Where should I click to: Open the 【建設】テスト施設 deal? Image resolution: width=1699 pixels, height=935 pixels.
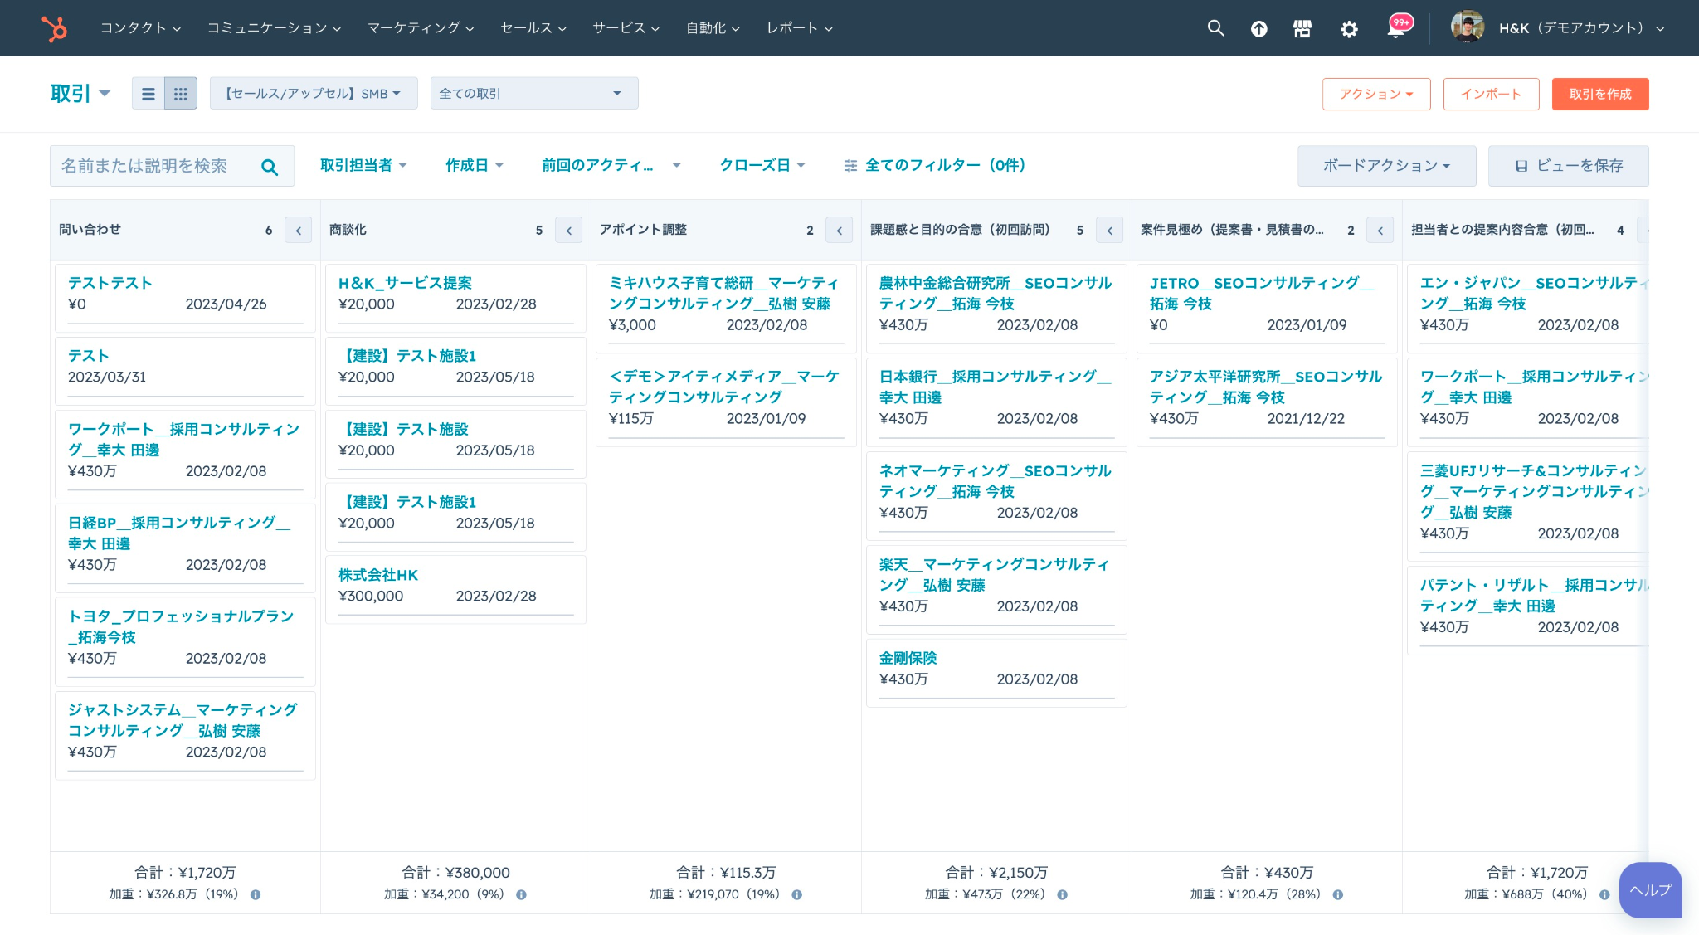(404, 430)
